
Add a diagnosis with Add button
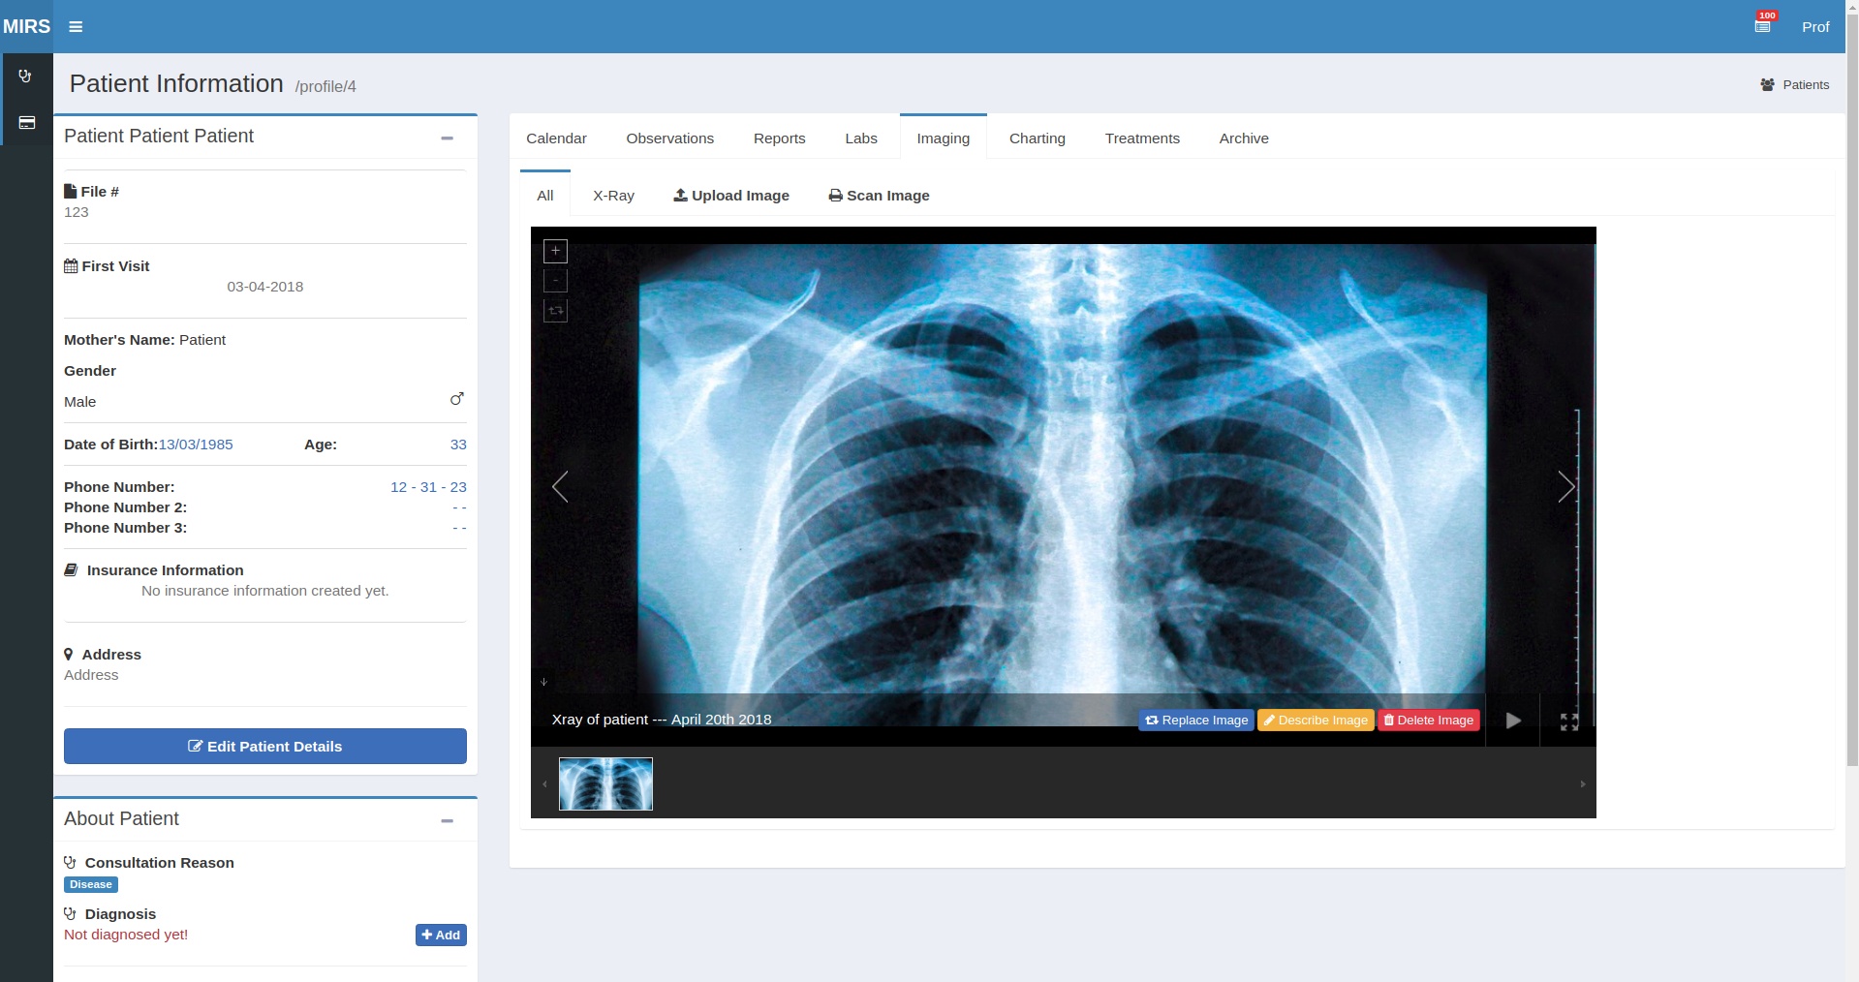441,936
